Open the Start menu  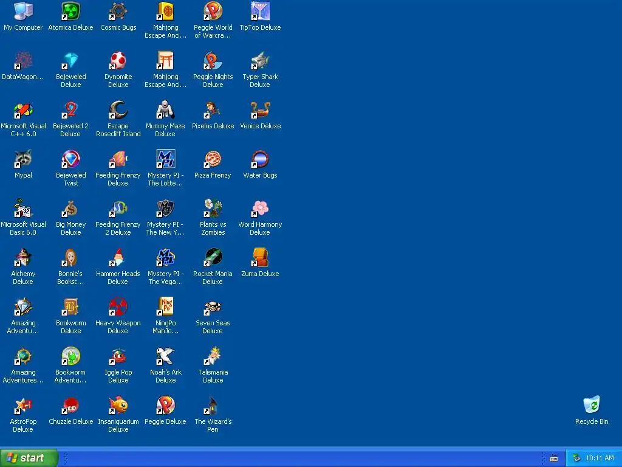click(x=29, y=458)
